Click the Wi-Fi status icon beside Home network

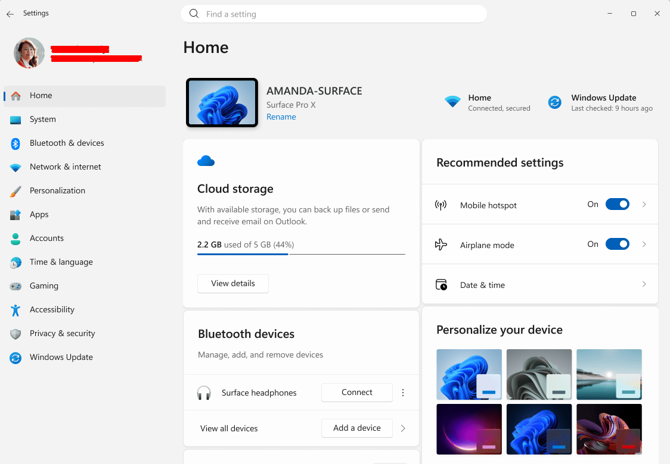[452, 102]
